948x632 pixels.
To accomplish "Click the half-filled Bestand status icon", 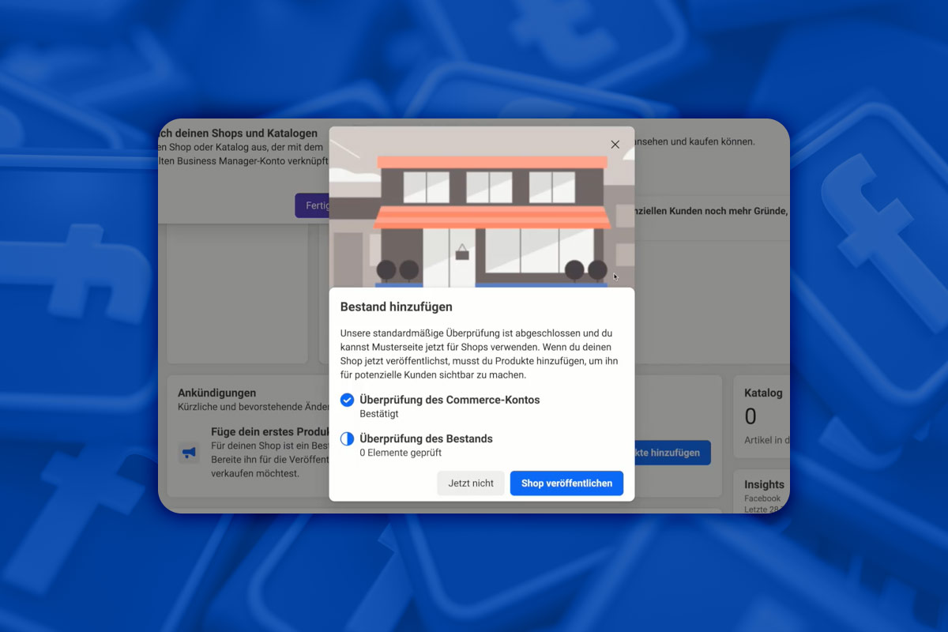I will [347, 438].
